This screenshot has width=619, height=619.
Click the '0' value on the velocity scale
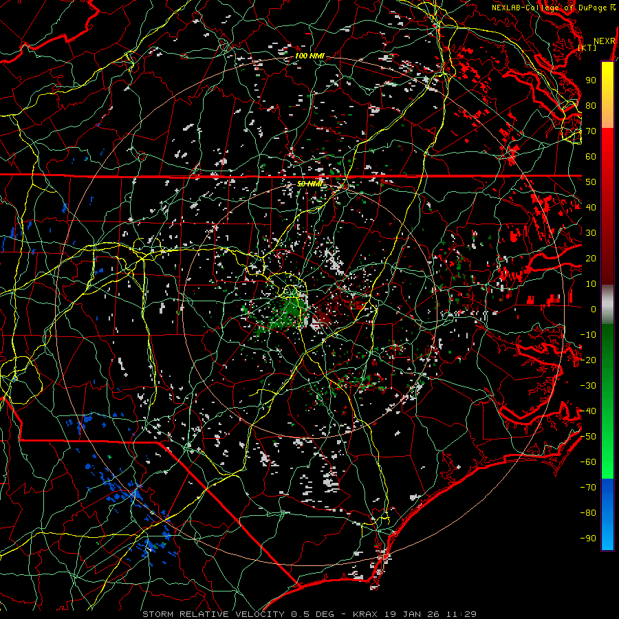(x=594, y=309)
